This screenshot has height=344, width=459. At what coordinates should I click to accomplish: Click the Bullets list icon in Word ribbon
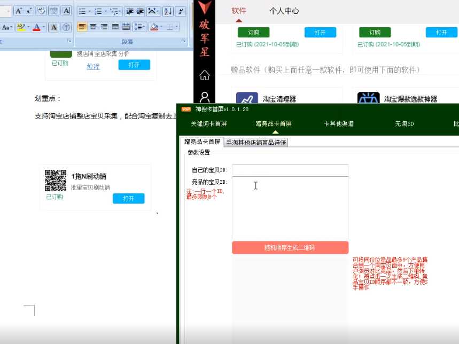click(x=82, y=11)
